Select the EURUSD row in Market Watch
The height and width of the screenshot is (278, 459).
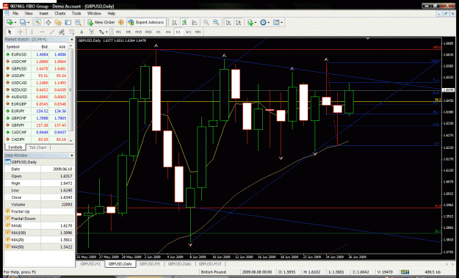[36, 54]
